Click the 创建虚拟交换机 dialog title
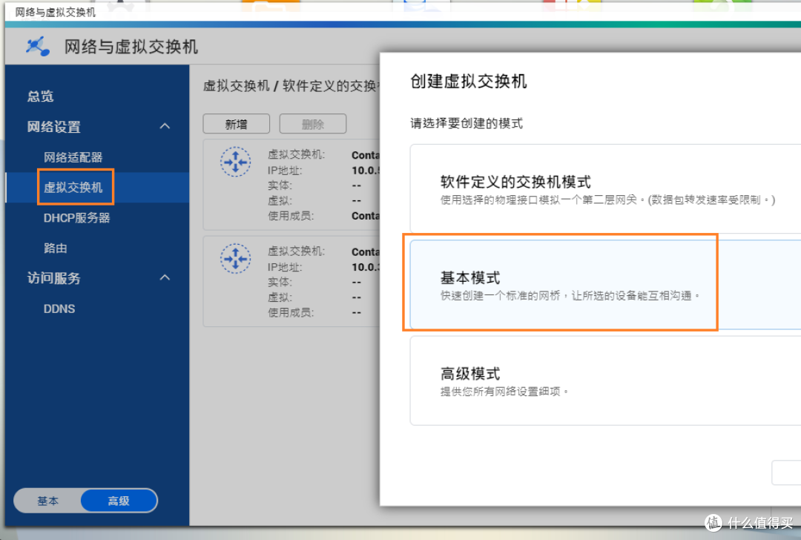 coord(469,82)
